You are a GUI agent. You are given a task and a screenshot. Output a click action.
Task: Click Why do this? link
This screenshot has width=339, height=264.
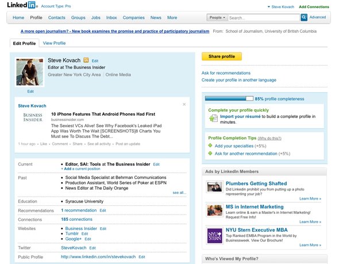[269, 138]
